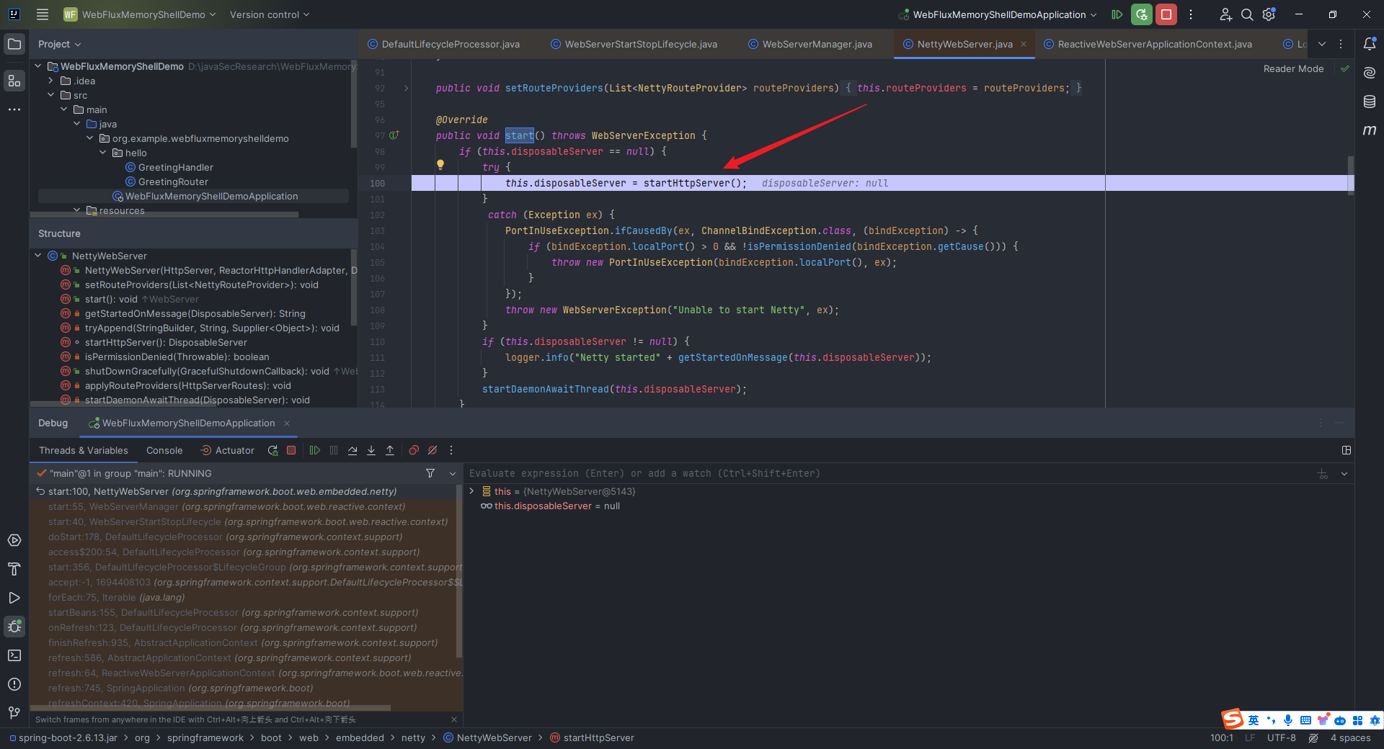
Task: Collapse the NettyWebServer node in Structure
Action: 38,256
